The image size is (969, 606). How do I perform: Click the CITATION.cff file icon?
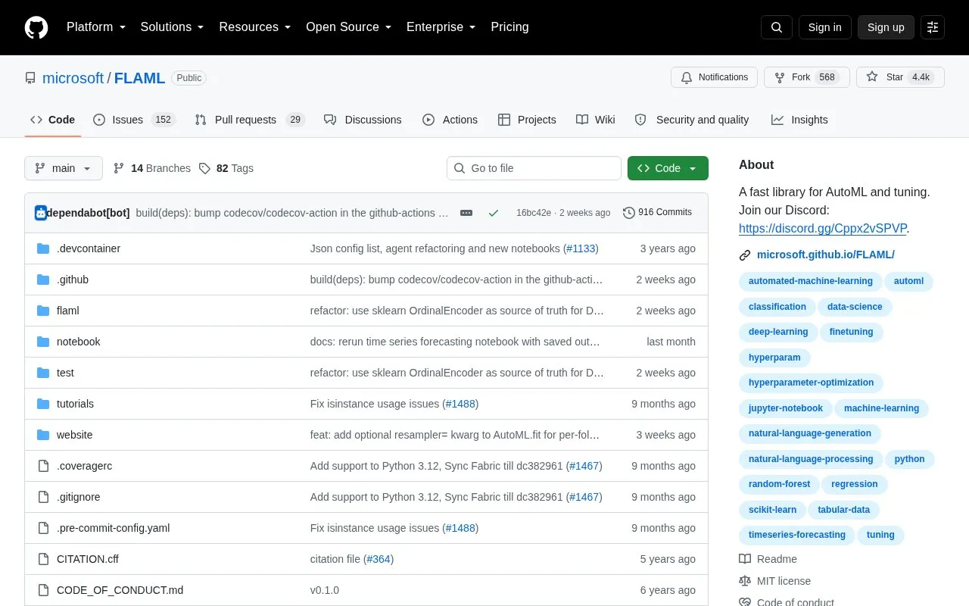point(43,559)
